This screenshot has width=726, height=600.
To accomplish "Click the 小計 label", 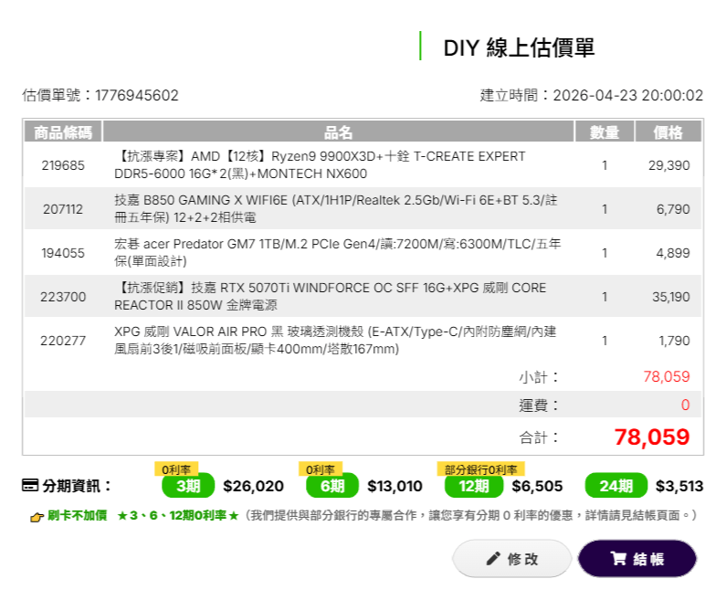I will (539, 377).
